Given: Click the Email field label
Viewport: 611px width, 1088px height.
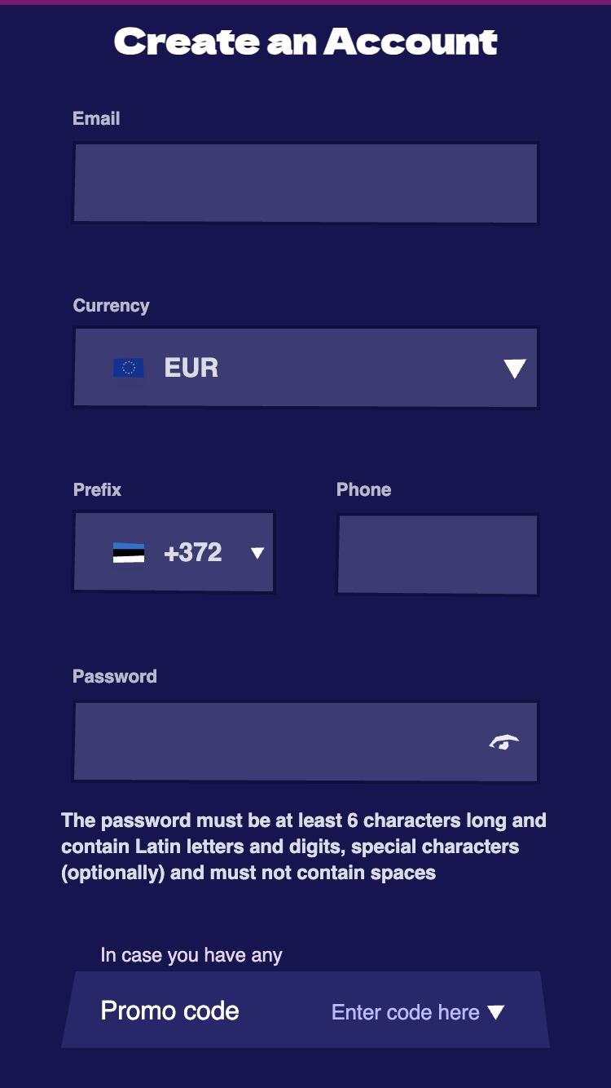Looking at the screenshot, I should pos(96,118).
